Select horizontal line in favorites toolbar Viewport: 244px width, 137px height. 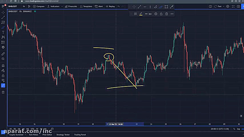point(145,7)
